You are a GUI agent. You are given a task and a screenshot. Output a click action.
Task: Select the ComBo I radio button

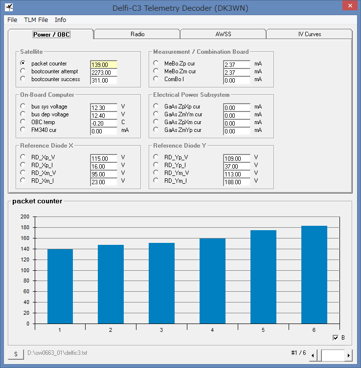(x=156, y=79)
